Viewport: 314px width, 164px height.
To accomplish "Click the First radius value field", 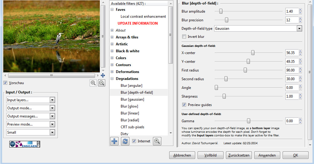I will click(291, 70).
